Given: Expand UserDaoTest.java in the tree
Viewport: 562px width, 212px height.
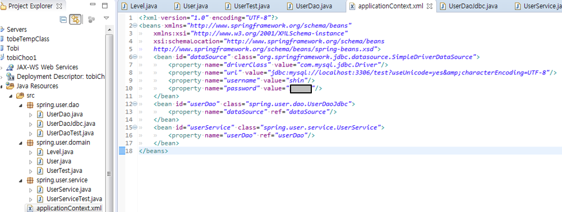Looking at the screenshot, I should (x=30, y=133).
